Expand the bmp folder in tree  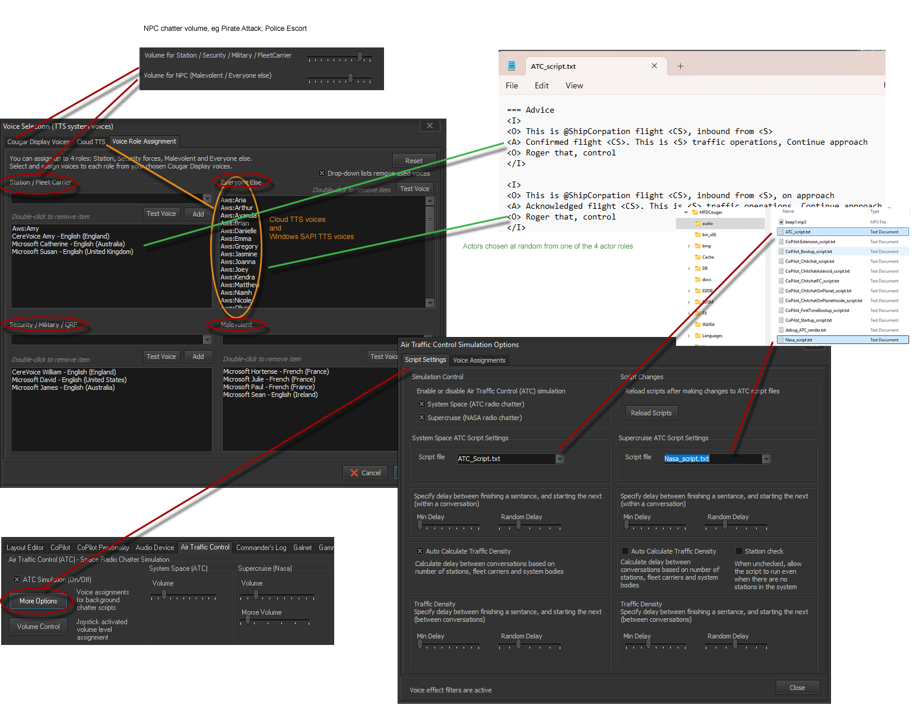[x=689, y=246]
